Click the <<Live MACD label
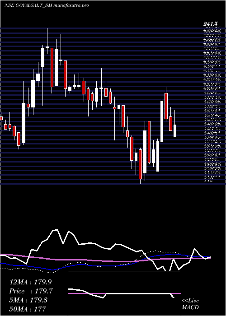 click(x=190, y=304)
